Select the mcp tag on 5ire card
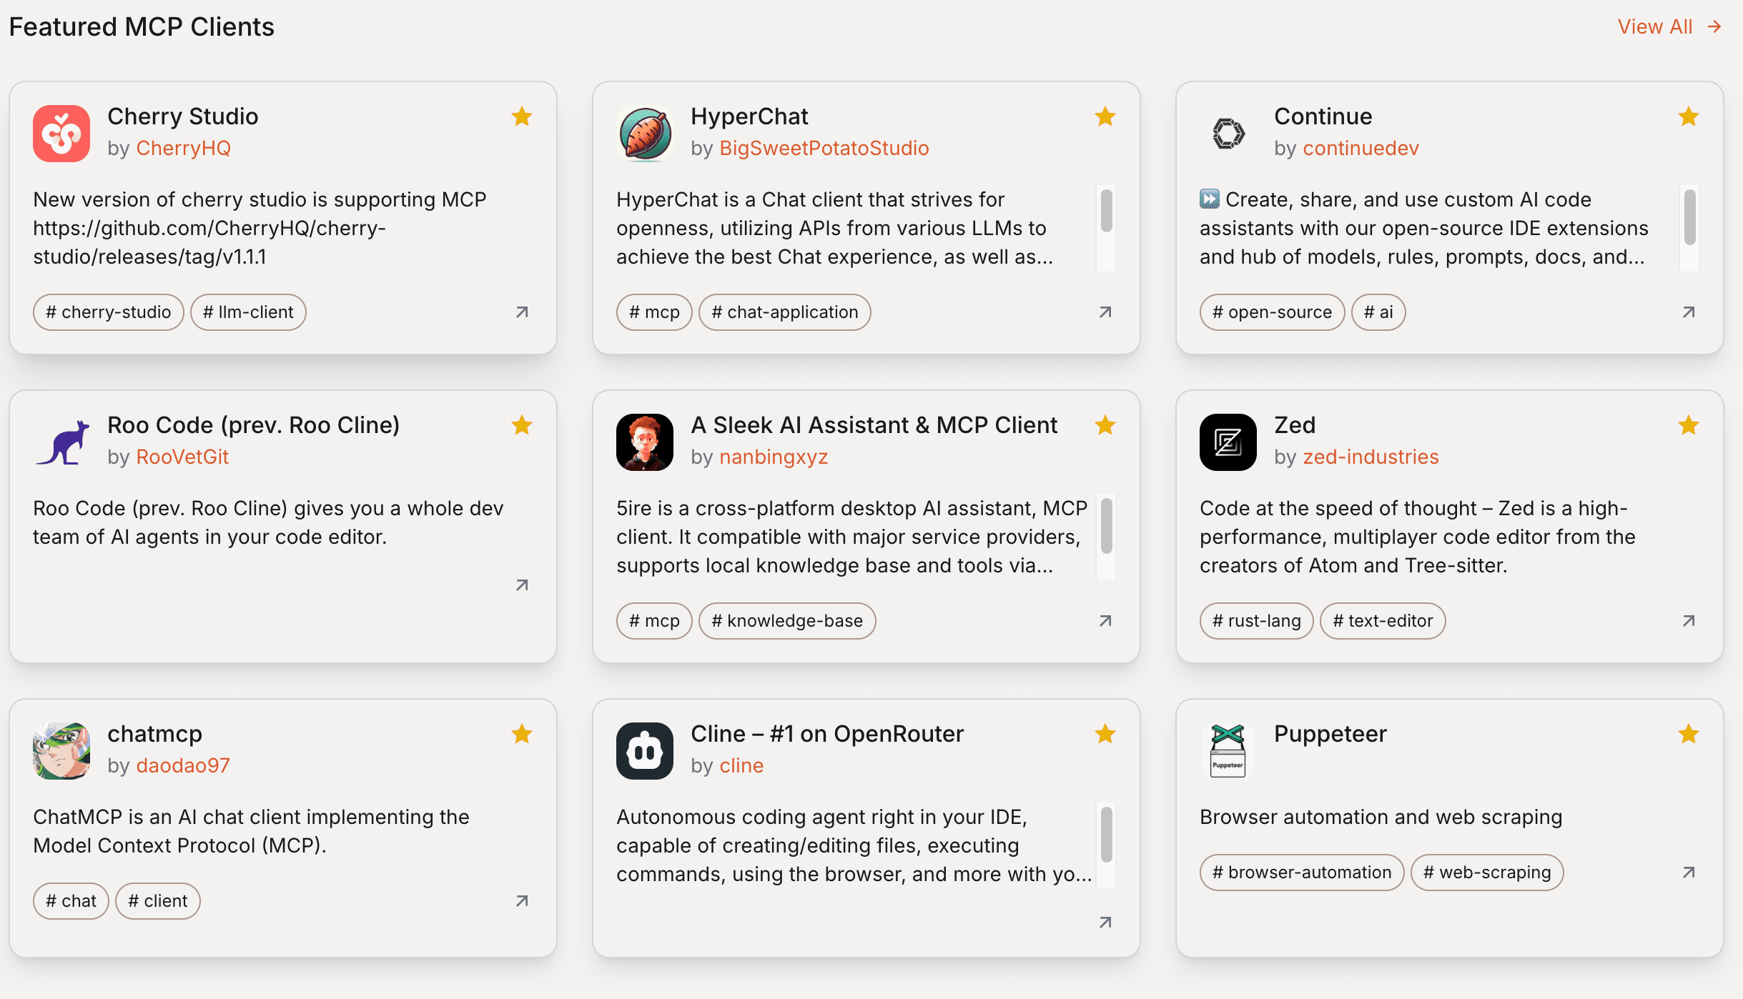Image resolution: width=1743 pixels, height=999 pixels. click(x=654, y=621)
